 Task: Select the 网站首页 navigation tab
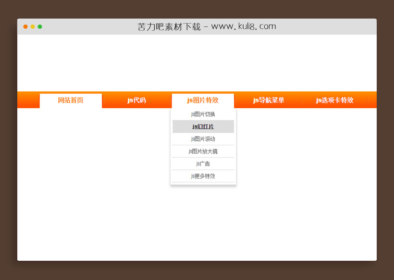70,101
